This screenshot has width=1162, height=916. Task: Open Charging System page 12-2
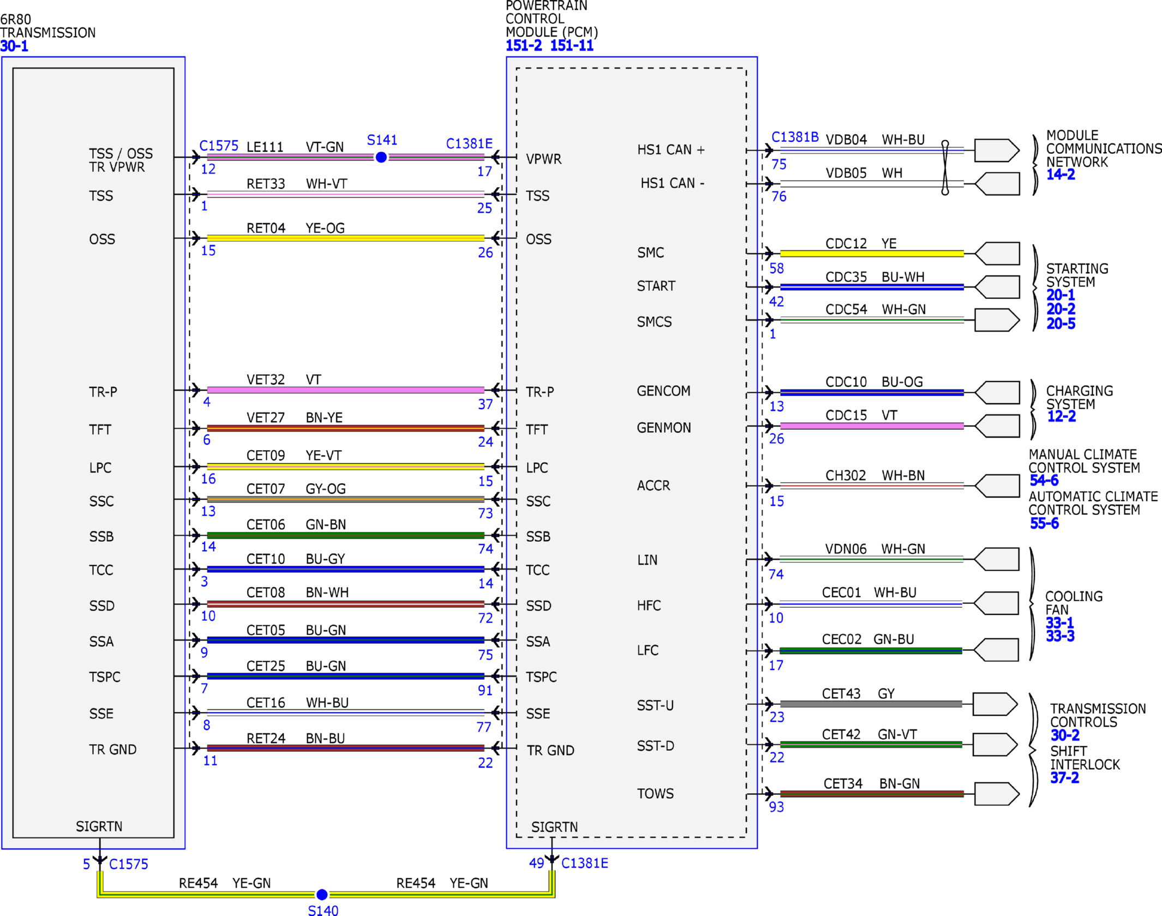(x=1061, y=416)
